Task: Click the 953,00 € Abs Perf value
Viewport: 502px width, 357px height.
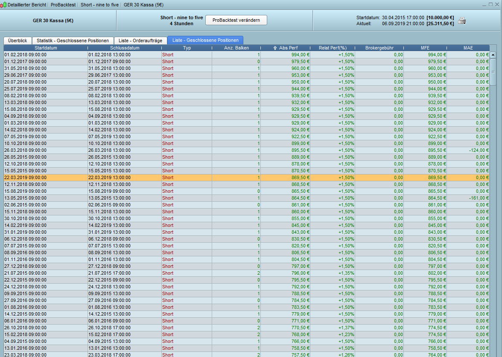Action: click(x=301, y=75)
